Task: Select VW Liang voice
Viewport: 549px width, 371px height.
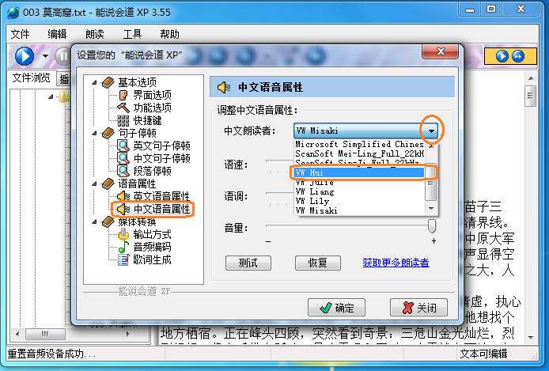Action: (x=360, y=191)
